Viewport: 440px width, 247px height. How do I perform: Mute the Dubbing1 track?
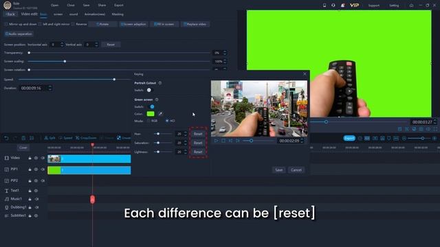(36, 207)
